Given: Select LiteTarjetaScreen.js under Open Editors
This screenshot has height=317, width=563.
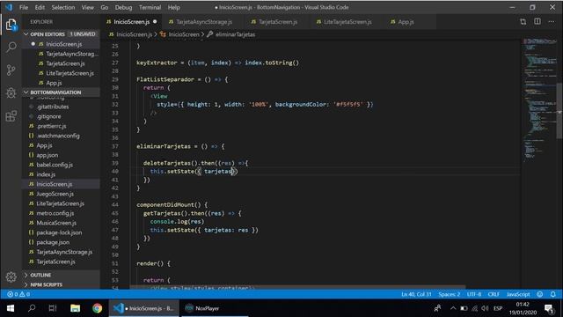Looking at the screenshot, I should pyautogui.click(x=69, y=73).
